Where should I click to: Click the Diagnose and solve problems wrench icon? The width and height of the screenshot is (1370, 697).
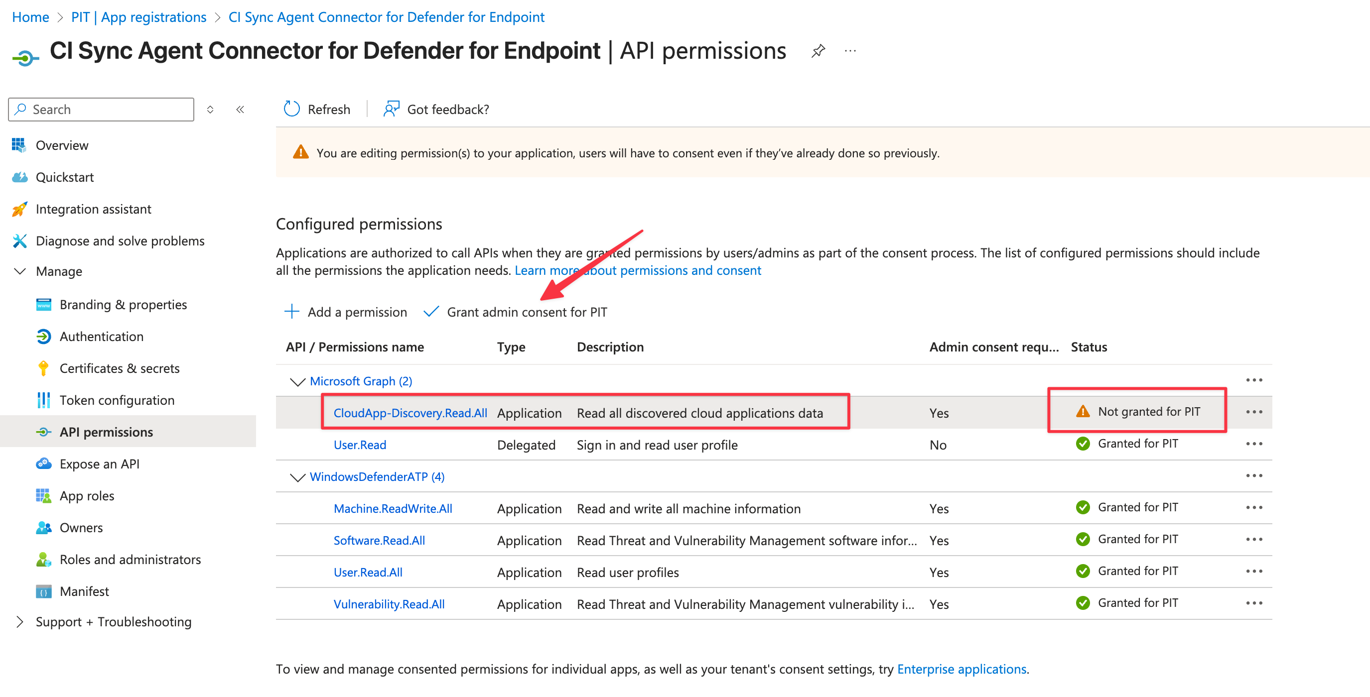point(19,241)
